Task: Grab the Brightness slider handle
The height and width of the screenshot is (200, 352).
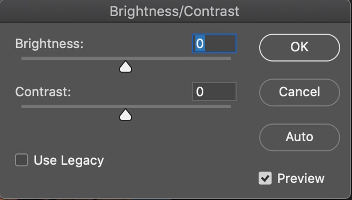Action: [126, 67]
